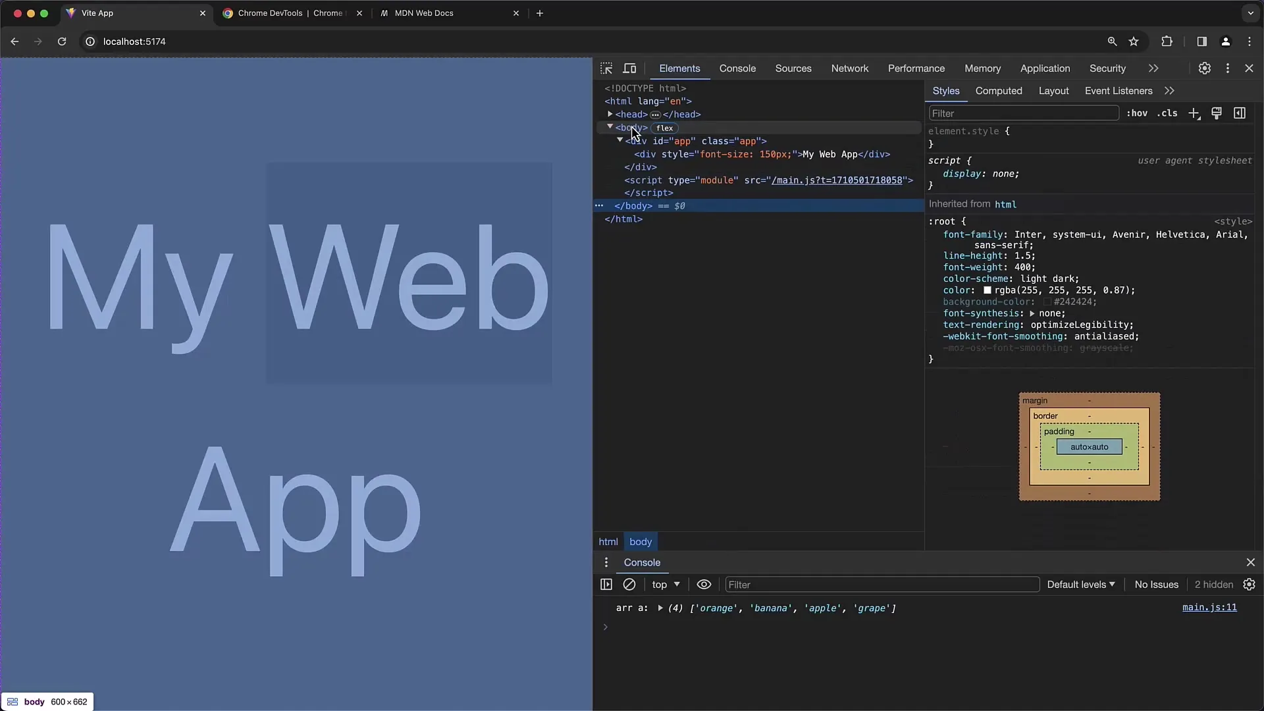This screenshot has height=711, width=1264.
Task: Expand the font-synthesis property triangle
Action: 1032,314
